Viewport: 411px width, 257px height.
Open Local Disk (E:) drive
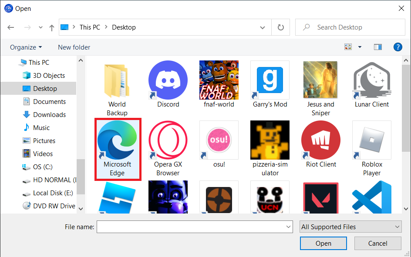click(48, 193)
